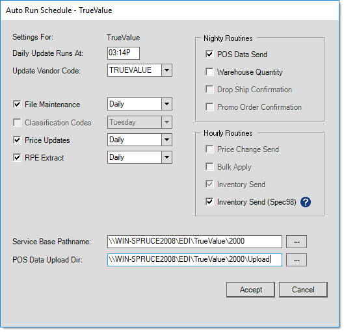Image resolution: width=344 pixels, height=332 pixels.
Task: Click the Cancel button
Action: tap(303, 290)
